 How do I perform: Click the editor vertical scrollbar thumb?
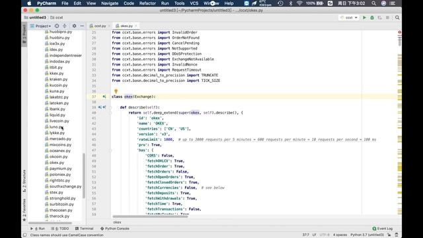pos(399,40)
